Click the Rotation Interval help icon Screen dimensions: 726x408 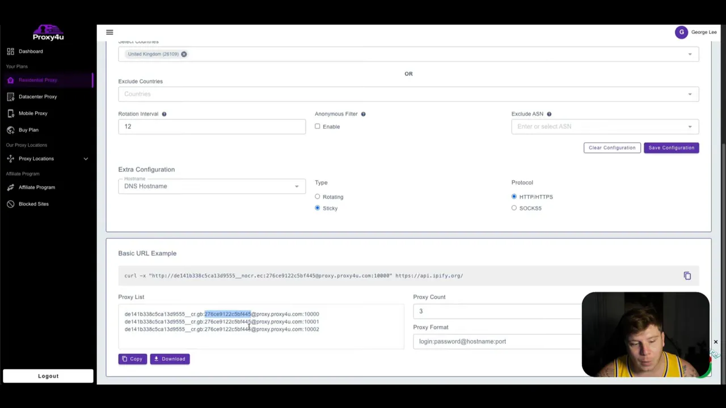[164, 114]
